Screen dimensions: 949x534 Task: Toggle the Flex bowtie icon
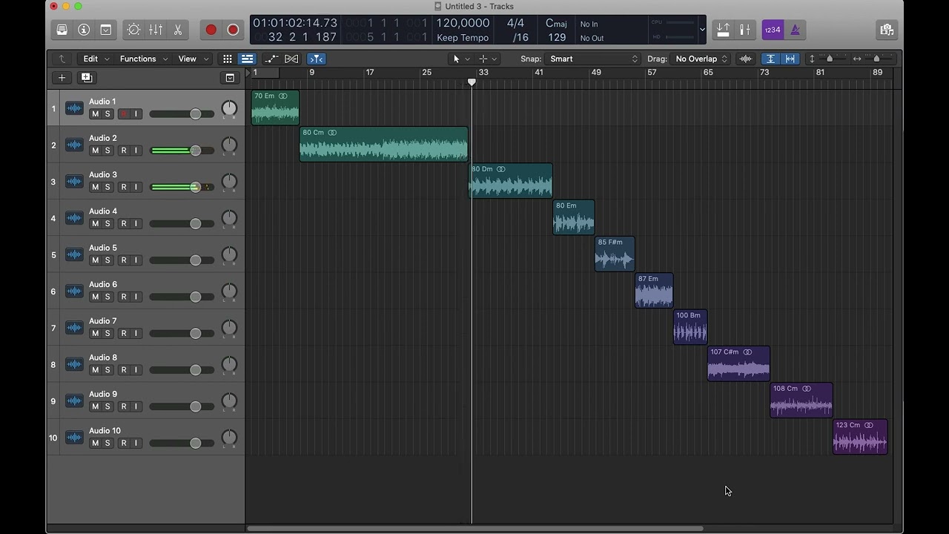[292, 59]
